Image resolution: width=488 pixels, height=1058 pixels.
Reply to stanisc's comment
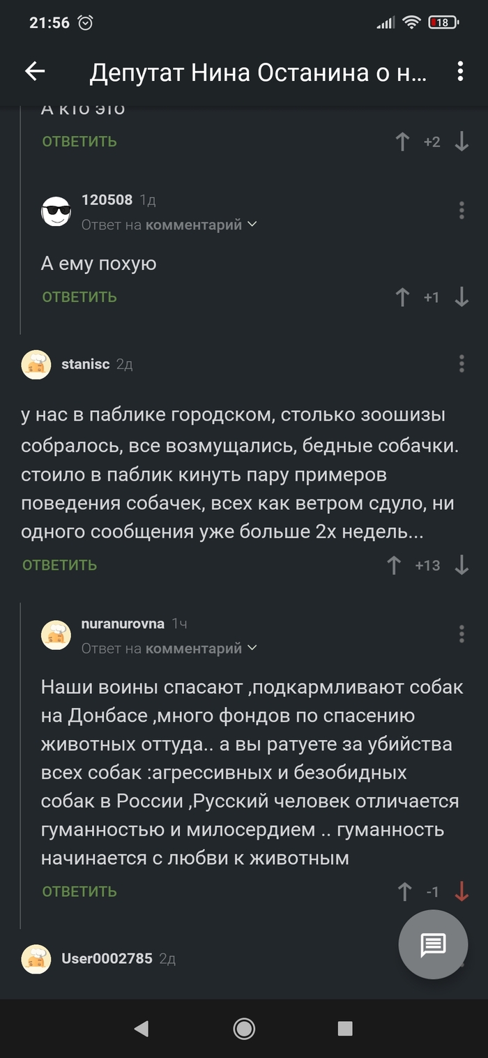59,565
